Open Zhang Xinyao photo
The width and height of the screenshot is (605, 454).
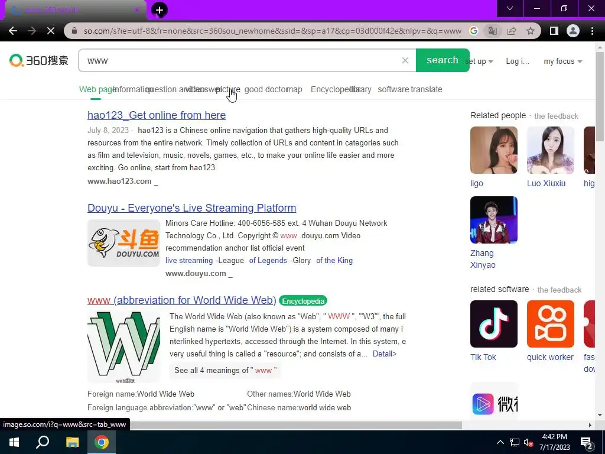pyautogui.click(x=494, y=220)
